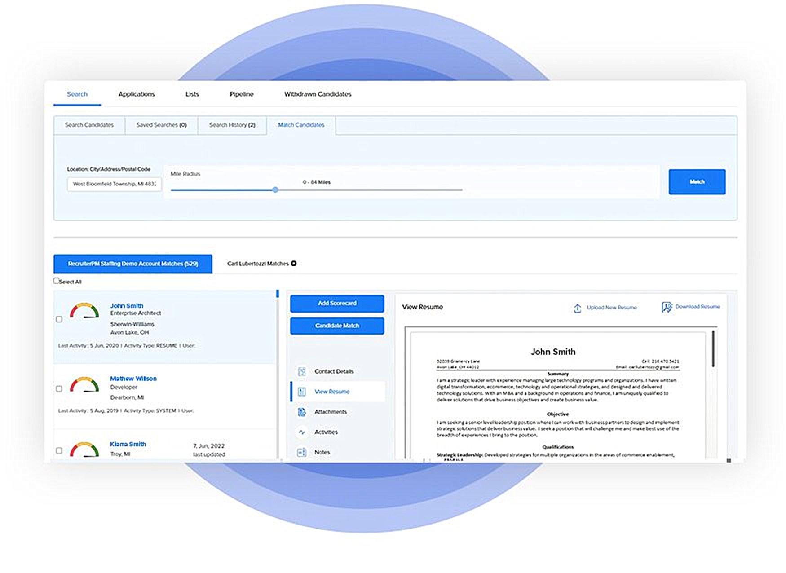This screenshot has width=786, height=573.
Task: Select the Match Candidates sub-tab
Action: pos(301,125)
